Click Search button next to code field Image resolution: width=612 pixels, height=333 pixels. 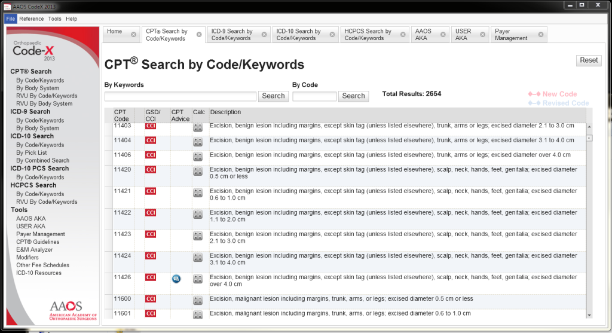tap(354, 96)
